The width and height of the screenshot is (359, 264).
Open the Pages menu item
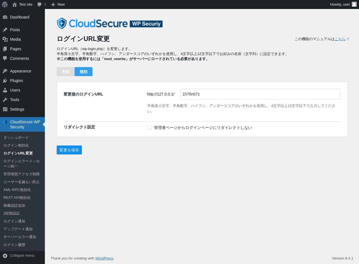tap(22, 49)
